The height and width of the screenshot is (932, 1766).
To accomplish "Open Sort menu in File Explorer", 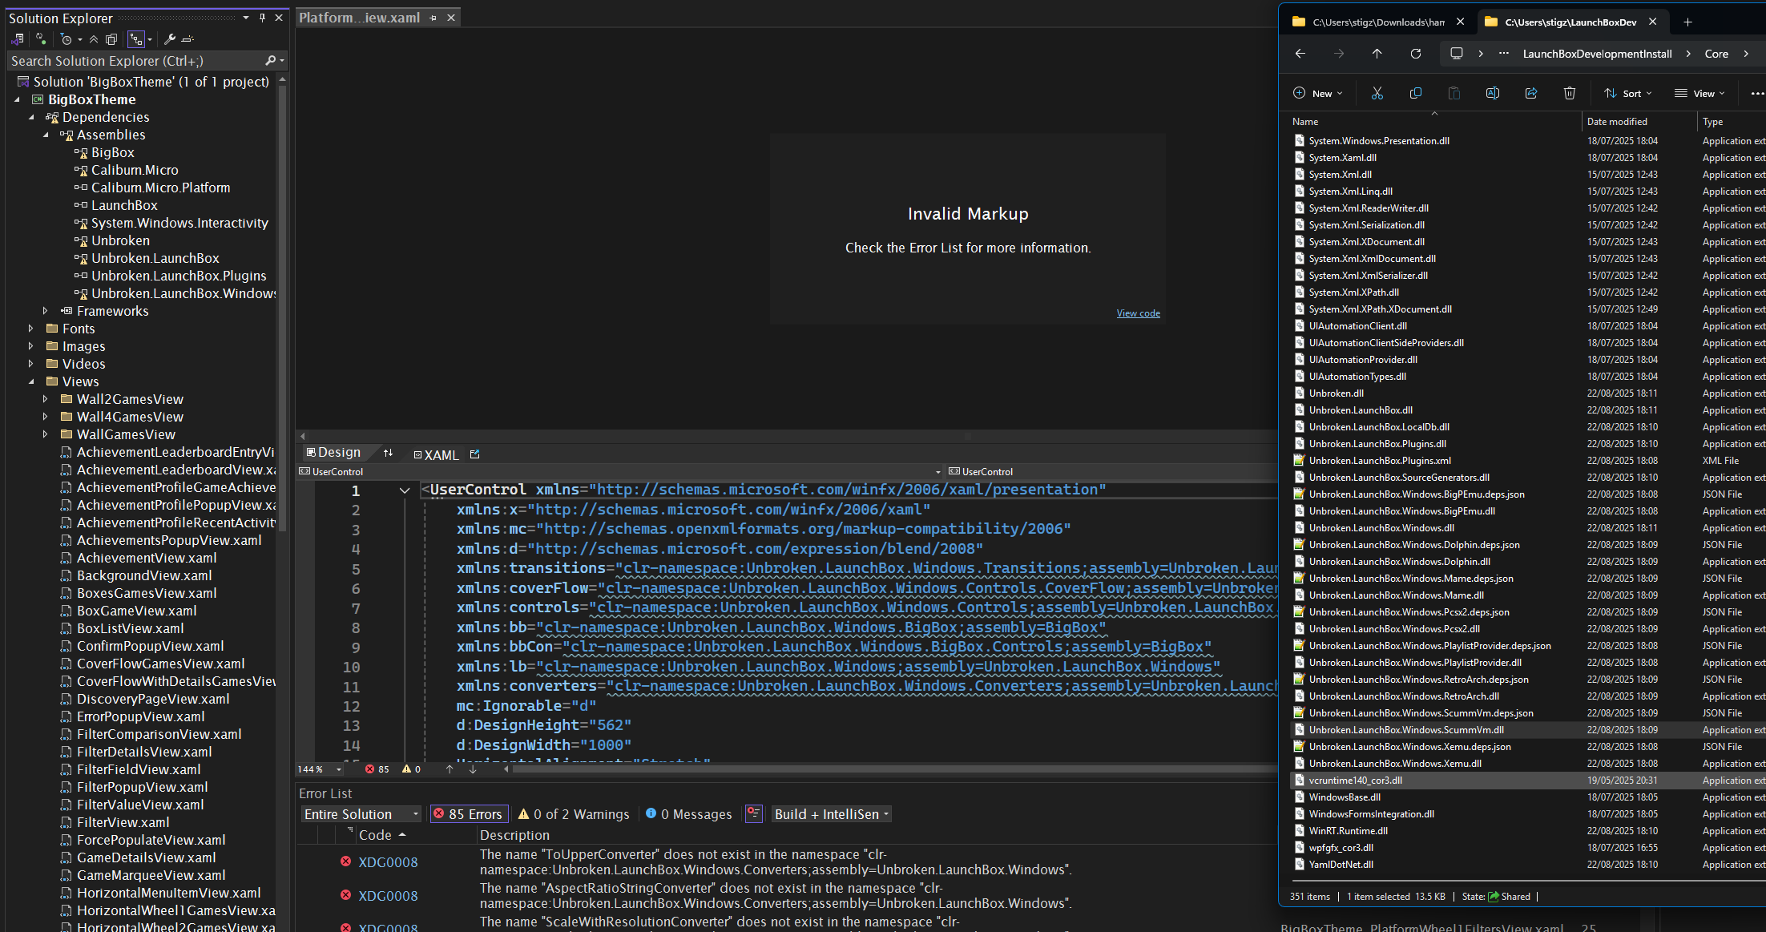I will (1628, 93).
